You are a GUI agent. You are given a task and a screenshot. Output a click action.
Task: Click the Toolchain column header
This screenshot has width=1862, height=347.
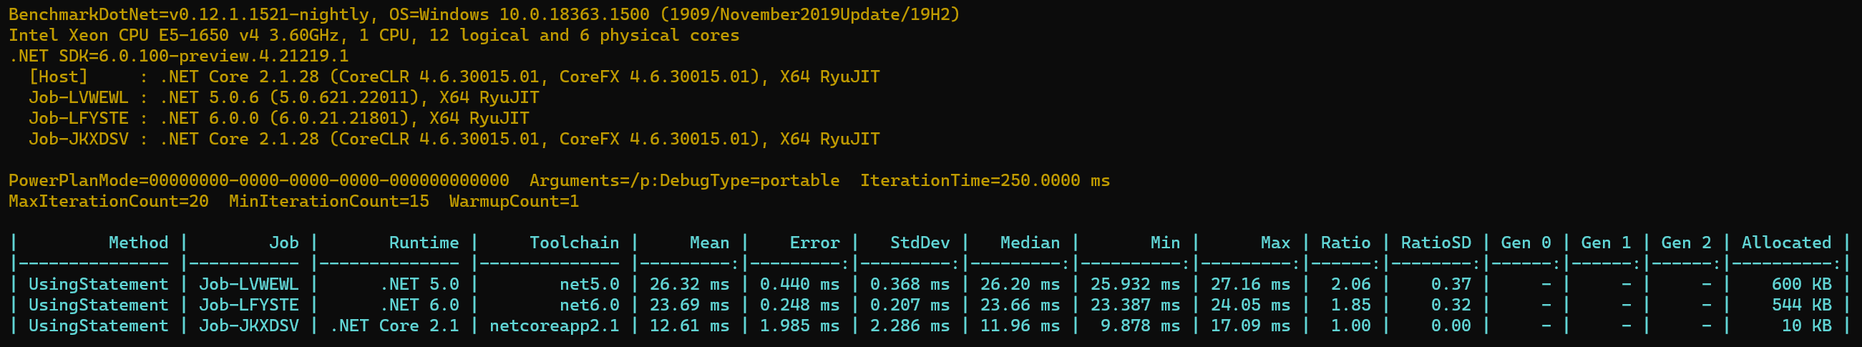(x=574, y=243)
